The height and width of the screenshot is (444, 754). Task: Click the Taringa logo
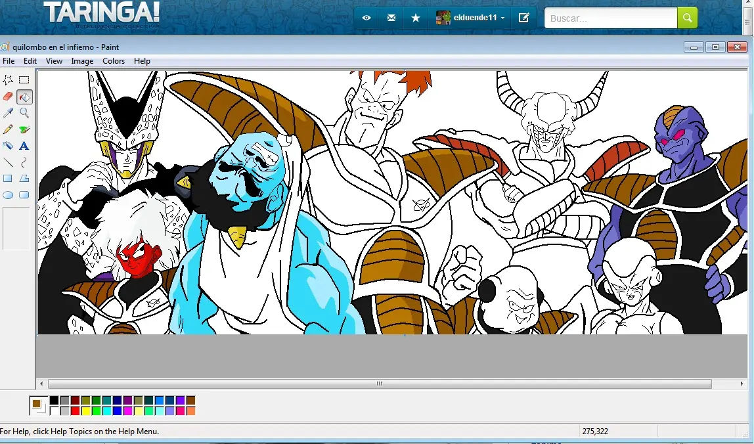[x=101, y=14]
